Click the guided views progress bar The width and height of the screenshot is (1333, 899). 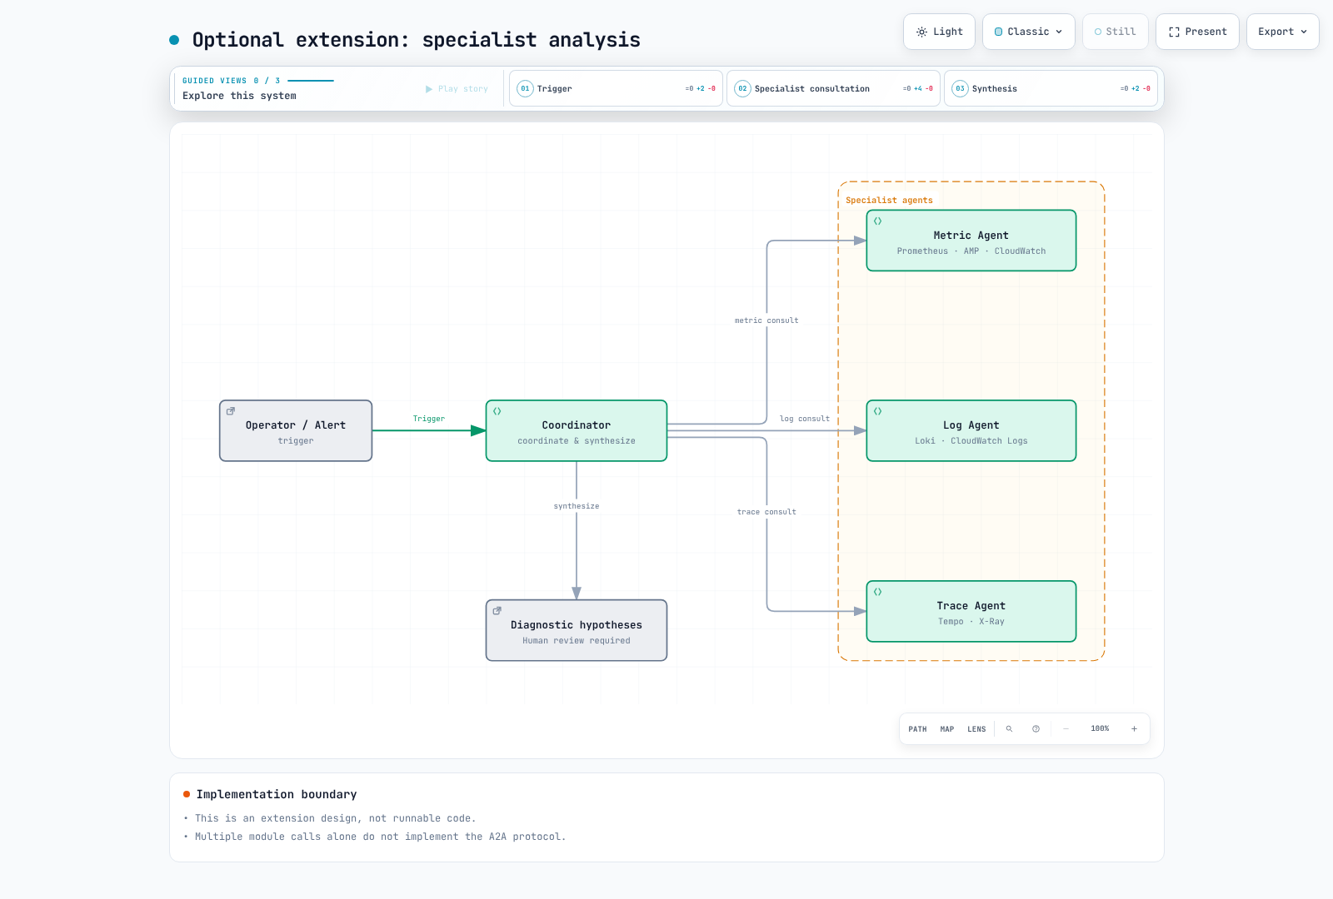coord(311,81)
